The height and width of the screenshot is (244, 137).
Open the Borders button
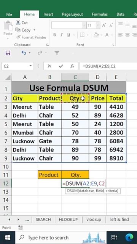(x=82, y=35)
